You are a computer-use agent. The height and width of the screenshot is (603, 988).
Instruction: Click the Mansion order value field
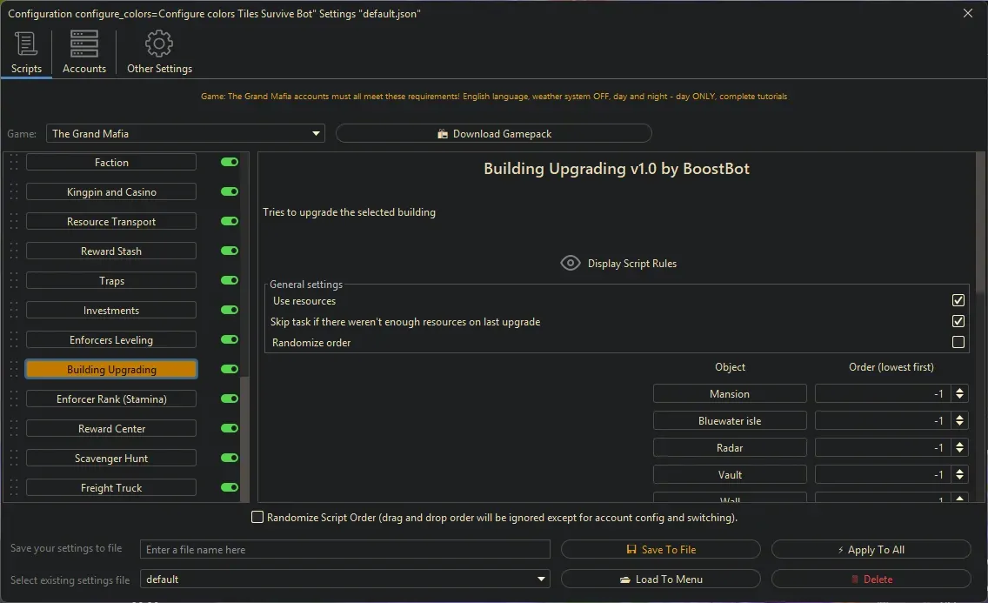[x=884, y=394]
